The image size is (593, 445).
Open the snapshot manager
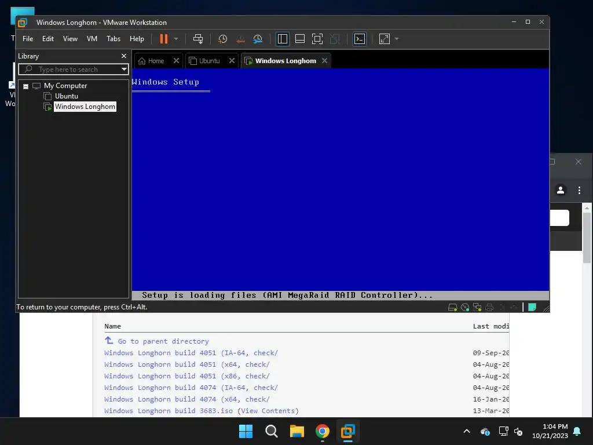(258, 39)
